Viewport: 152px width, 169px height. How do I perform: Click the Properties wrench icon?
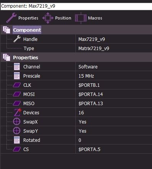[11, 18]
